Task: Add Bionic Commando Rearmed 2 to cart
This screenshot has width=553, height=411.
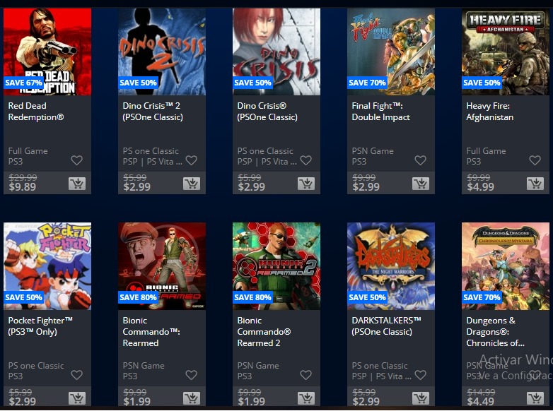Action: 306,398
